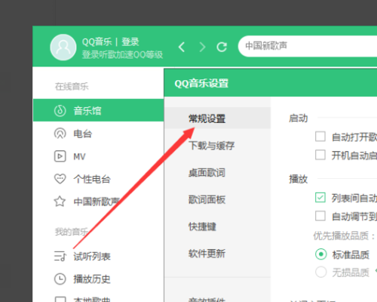Screen dimensions: 377x302
Task: Refresh the page with the reload icon
Action: [x=222, y=47]
